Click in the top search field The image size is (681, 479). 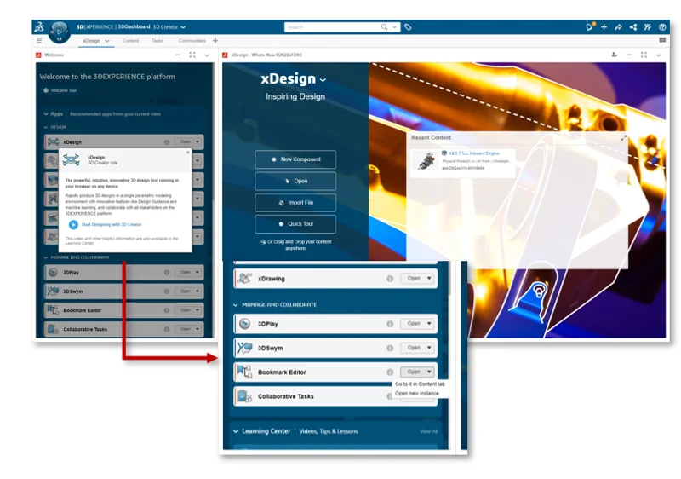pos(332,27)
